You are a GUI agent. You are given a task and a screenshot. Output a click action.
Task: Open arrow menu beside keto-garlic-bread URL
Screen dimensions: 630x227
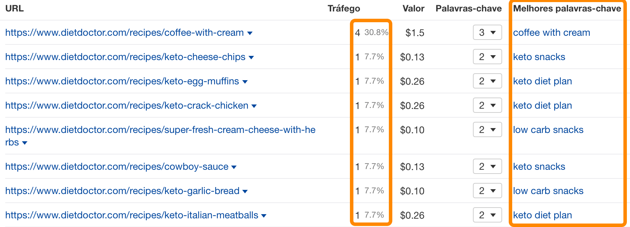(x=245, y=192)
